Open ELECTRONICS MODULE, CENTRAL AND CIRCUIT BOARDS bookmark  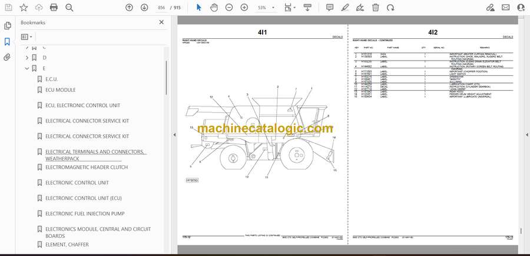point(98,232)
